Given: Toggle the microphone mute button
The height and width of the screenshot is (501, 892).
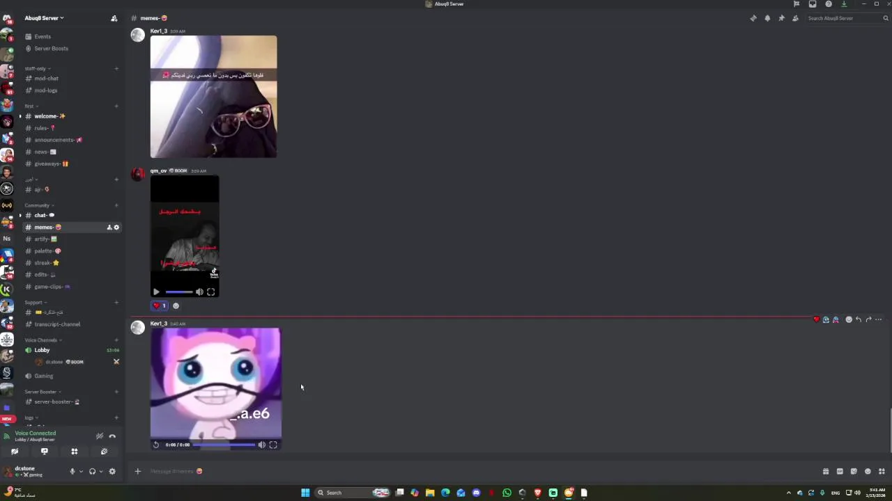Looking at the screenshot, I should click(x=72, y=471).
